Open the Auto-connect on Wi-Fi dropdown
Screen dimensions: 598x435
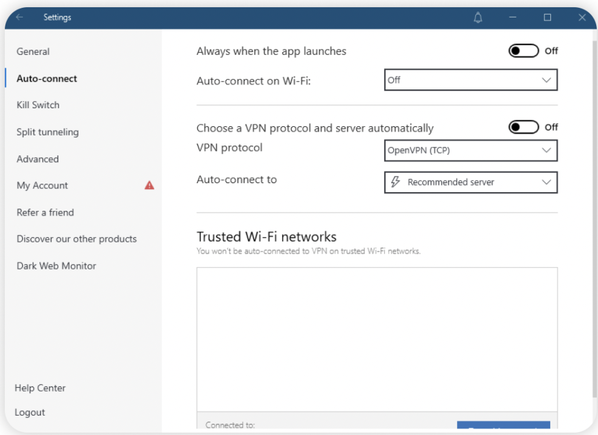tap(470, 80)
